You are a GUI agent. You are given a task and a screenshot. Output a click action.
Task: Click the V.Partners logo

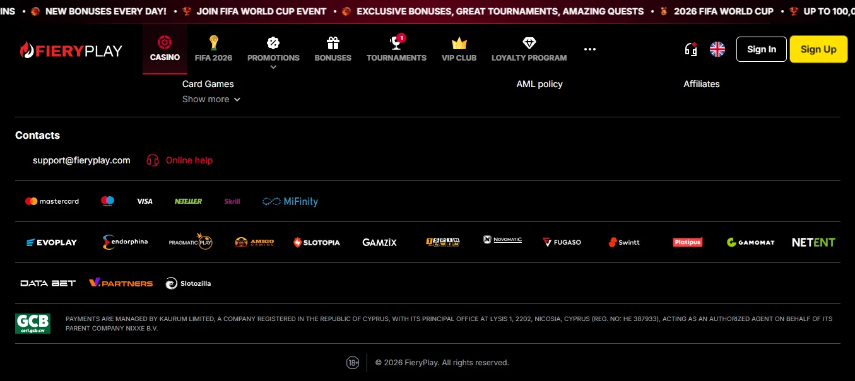tap(121, 283)
